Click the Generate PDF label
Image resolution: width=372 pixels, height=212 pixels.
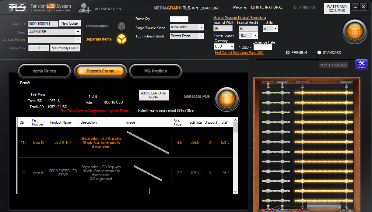click(x=197, y=96)
